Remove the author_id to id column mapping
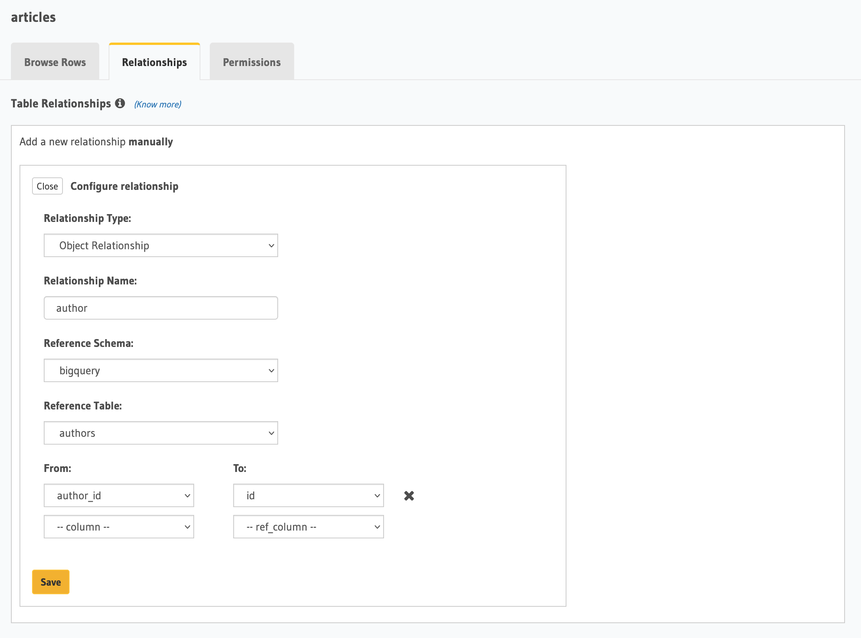 click(409, 495)
